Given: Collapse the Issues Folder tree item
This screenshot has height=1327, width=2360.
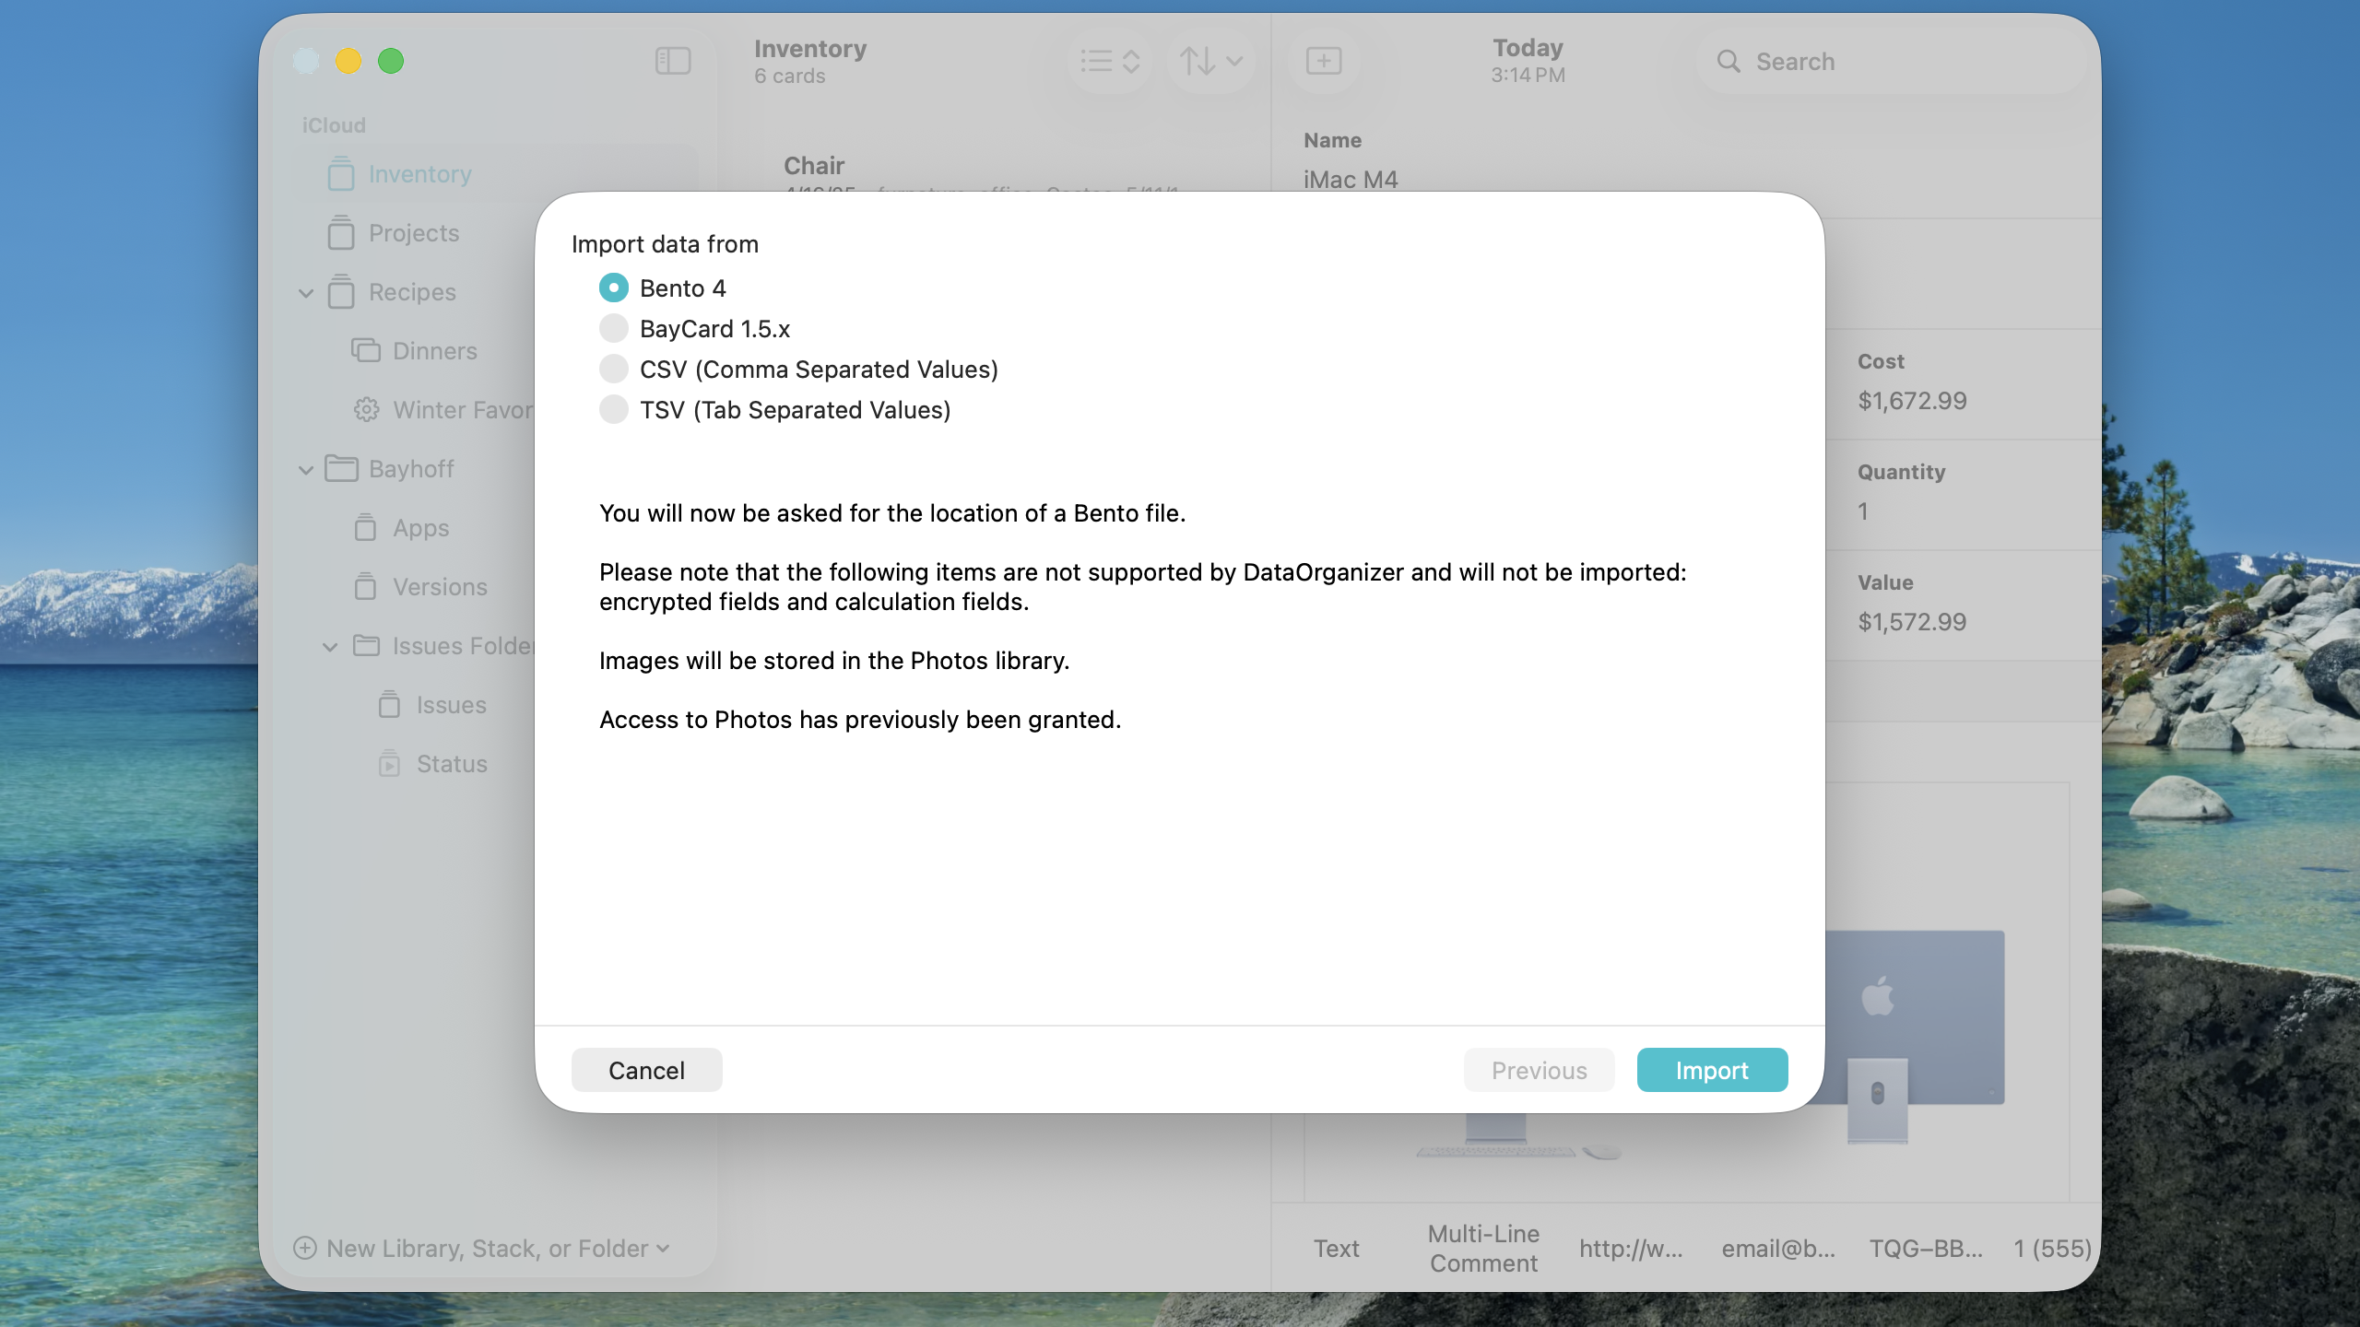Looking at the screenshot, I should click(x=330, y=646).
